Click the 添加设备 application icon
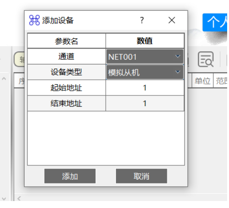 point(34,20)
